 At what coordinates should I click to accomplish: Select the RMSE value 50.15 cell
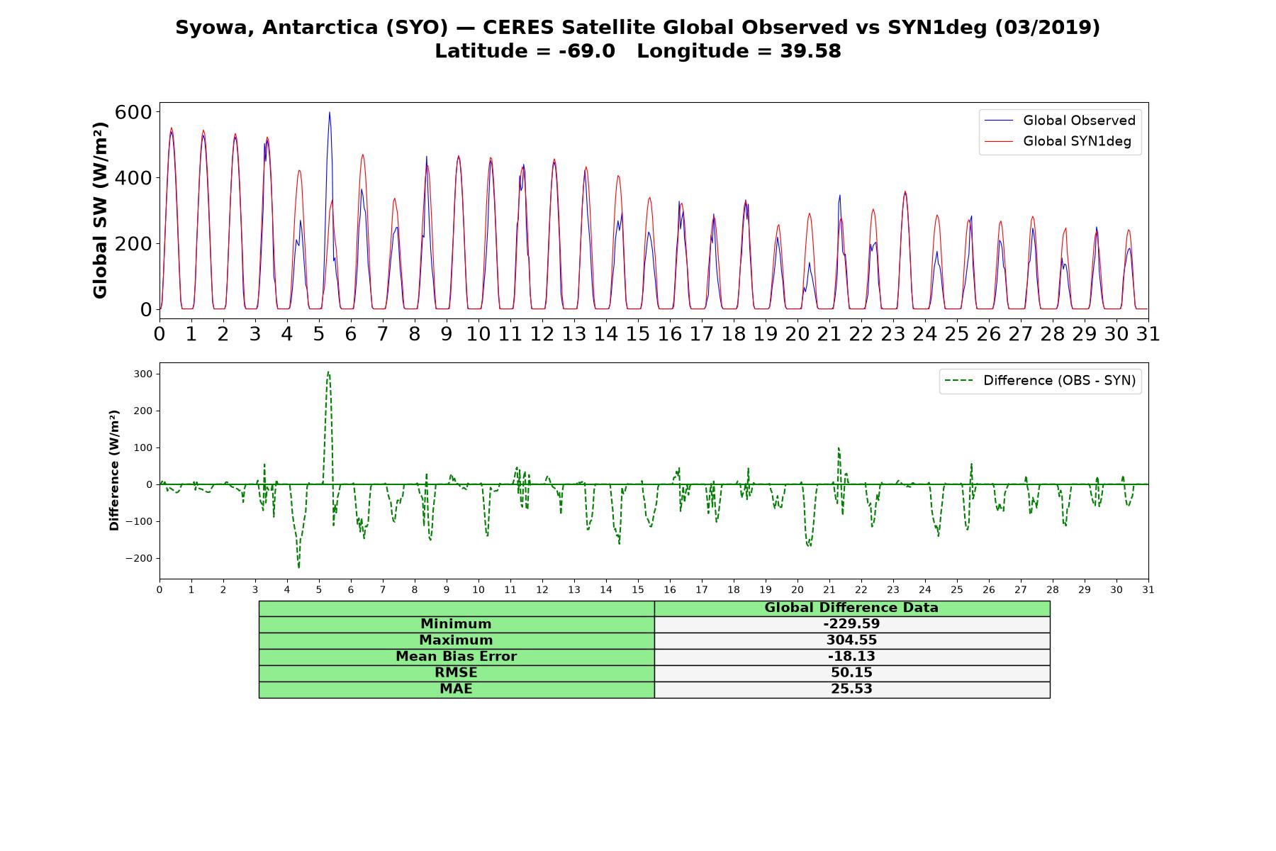tap(851, 673)
